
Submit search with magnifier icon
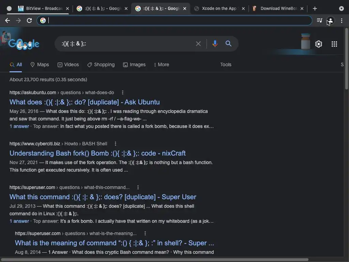coord(228,44)
